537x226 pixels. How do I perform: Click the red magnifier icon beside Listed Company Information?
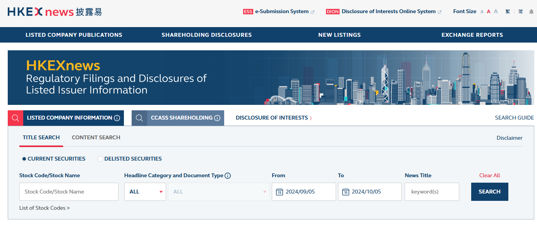click(x=15, y=118)
